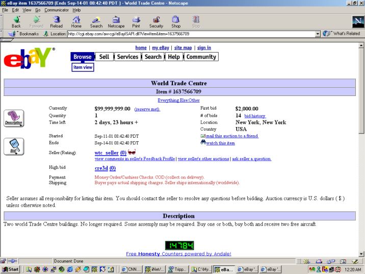
Task: Open the Edit menu
Action: coord(15,10)
